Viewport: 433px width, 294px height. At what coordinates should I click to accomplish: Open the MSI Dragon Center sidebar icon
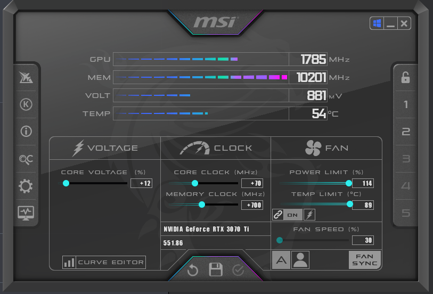tap(26, 77)
